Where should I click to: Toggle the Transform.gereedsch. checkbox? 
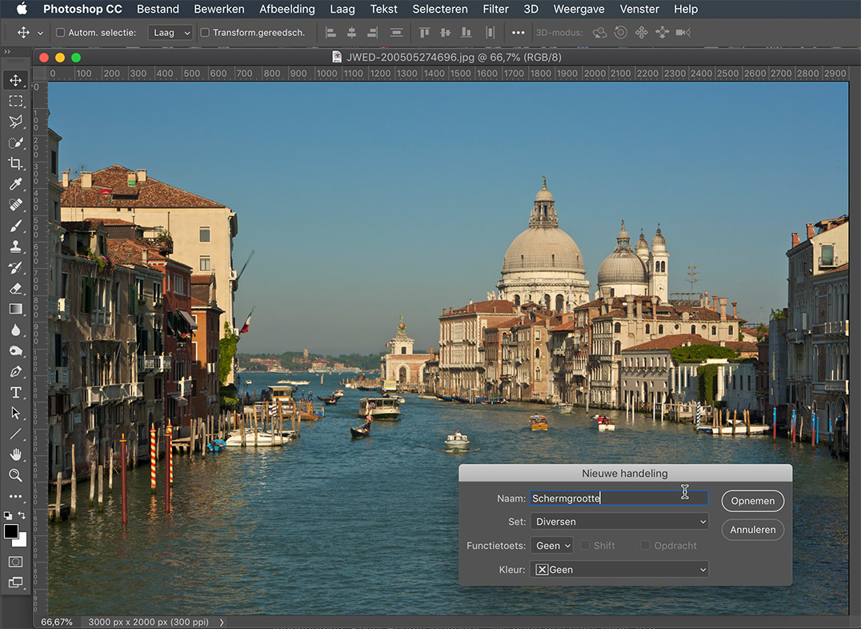coord(205,33)
